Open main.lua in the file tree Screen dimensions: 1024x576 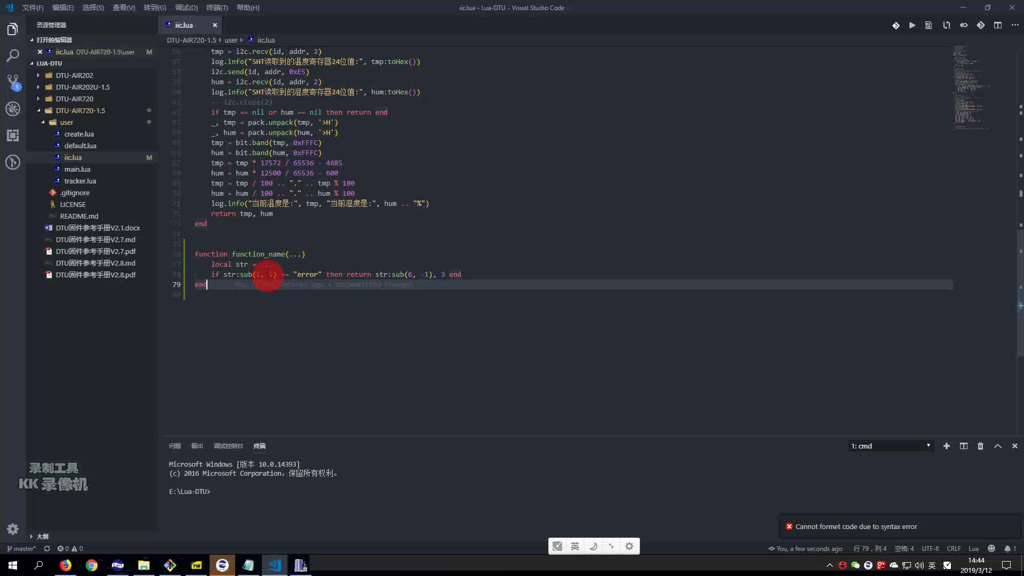click(77, 169)
